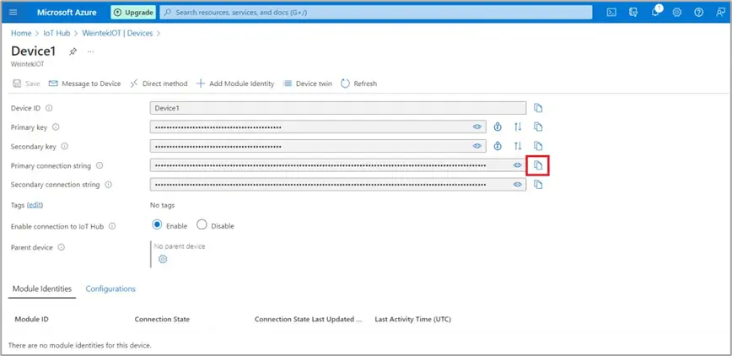Open Device twin
This screenshot has height=356, width=732.
[x=308, y=84]
